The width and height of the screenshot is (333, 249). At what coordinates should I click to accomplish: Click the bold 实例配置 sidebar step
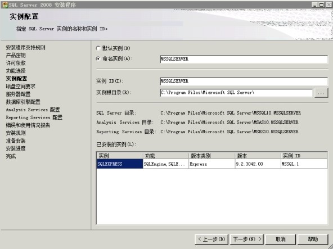16,79
